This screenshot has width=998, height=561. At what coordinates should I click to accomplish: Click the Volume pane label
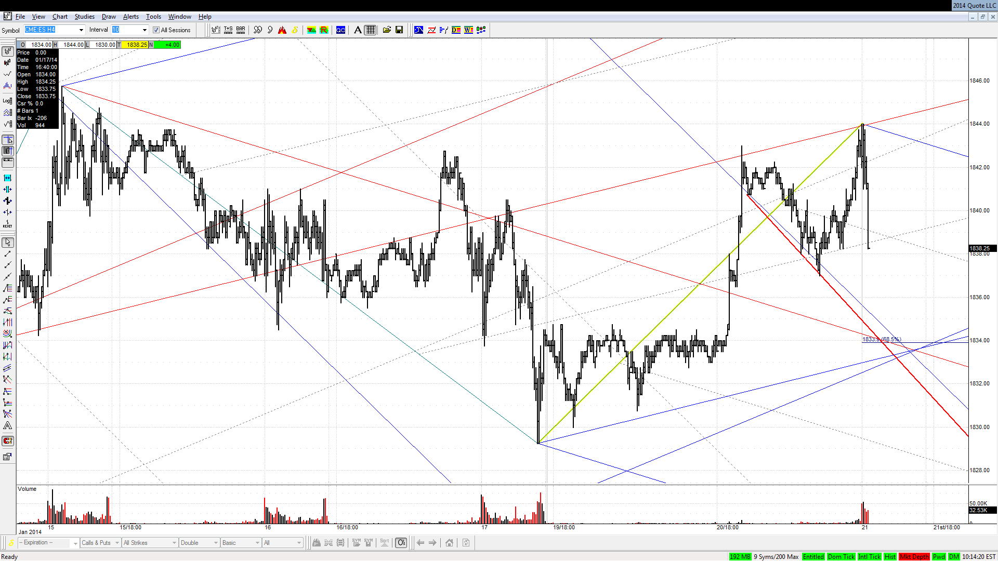(27, 489)
